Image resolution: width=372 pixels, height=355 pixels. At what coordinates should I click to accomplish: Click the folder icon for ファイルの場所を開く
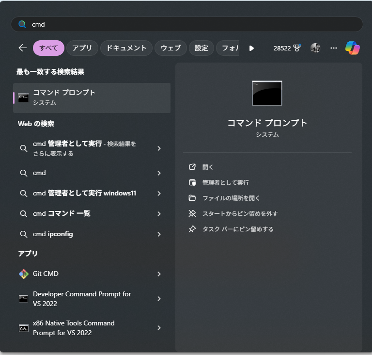pos(192,198)
